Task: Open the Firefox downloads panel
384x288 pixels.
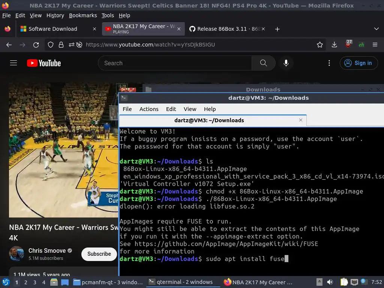Action: tap(334, 45)
